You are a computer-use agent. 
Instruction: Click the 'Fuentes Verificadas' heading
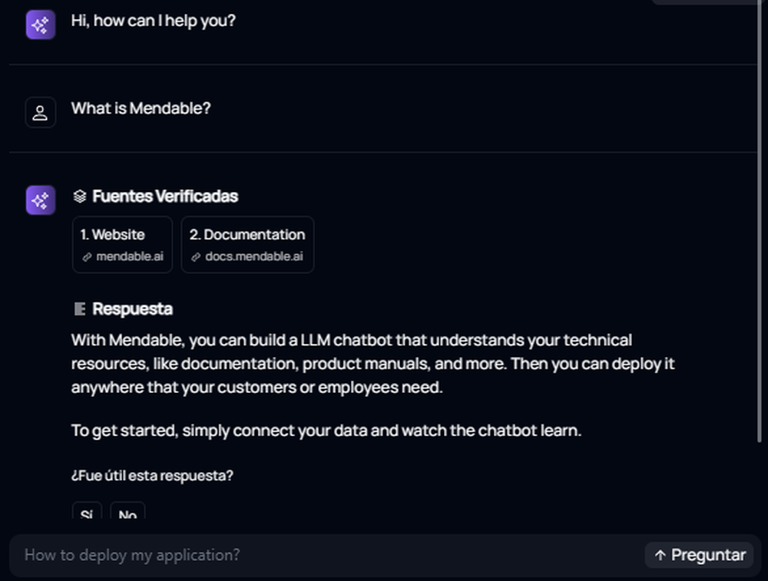click(x=165, y=196)
